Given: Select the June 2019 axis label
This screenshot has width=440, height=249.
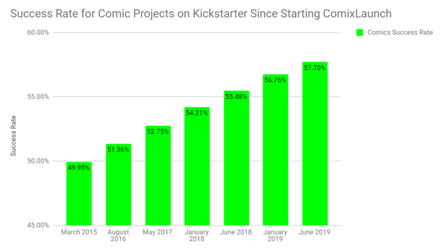Looking at the screenshot, I should pos(314,232).
